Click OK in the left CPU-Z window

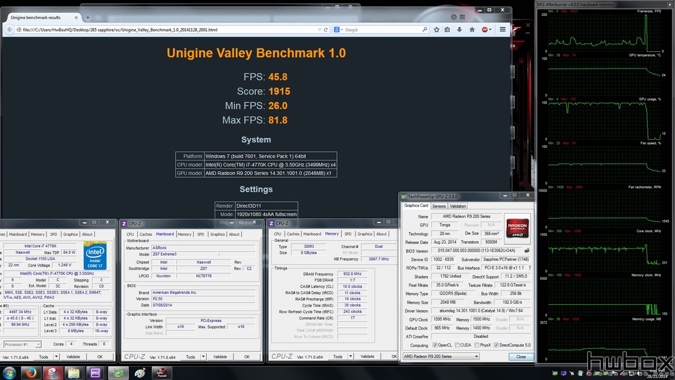[x=100, y=357]
